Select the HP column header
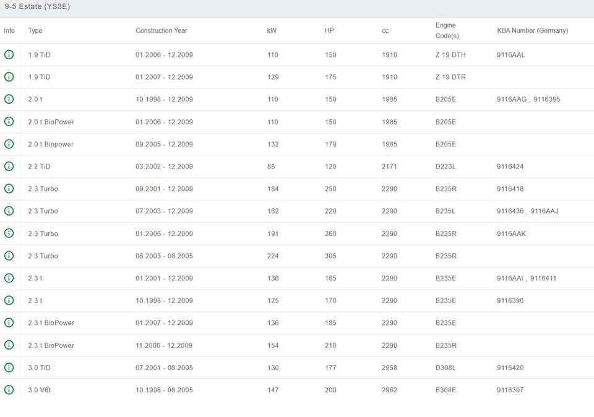The width and height of the screenshot is (594, 417). tap(329, 31)
